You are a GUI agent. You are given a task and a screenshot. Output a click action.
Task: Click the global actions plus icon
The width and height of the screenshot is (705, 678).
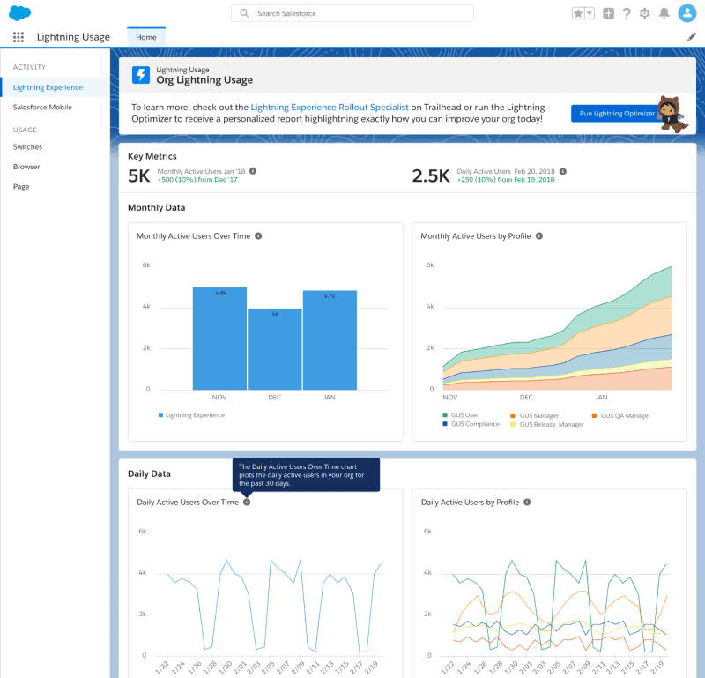coord(608,13)
